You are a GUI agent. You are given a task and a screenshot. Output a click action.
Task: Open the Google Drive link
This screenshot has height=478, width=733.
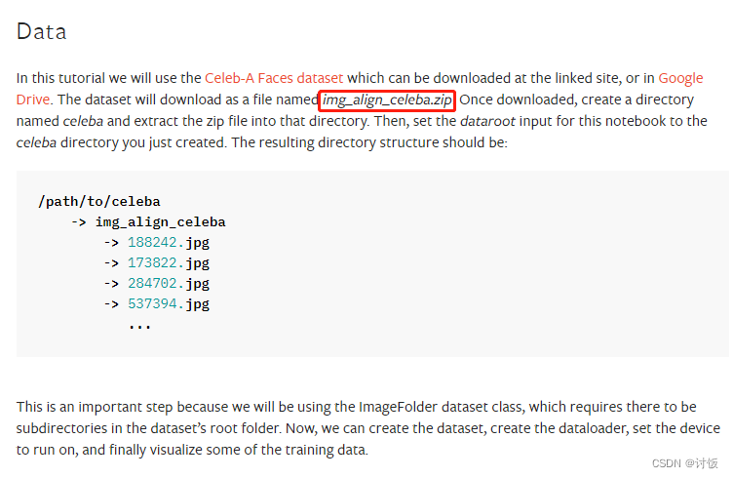click(680, 78)
